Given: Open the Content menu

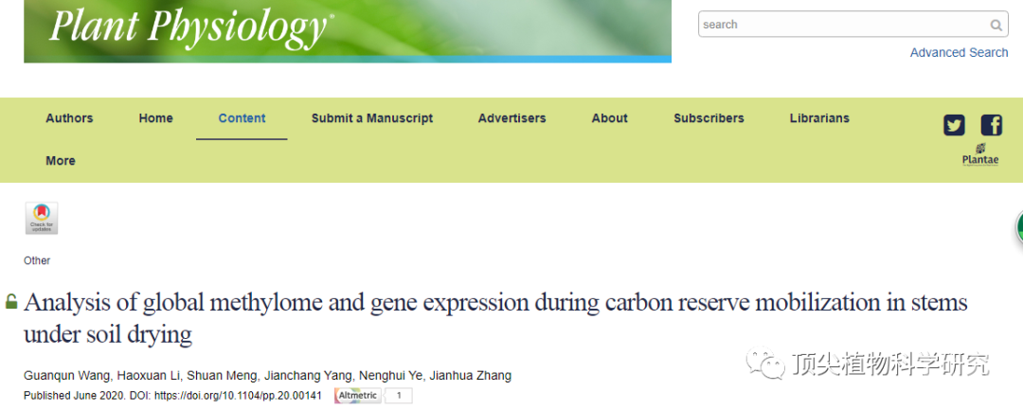Looking at the screenshot, I should tap(242, 118).
